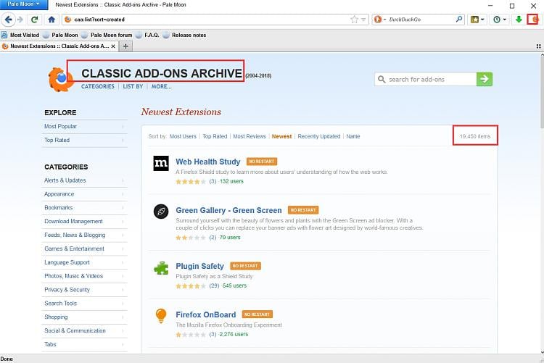This screenshot has height=363, width=544.
Task: Open the Pale Moon bookmark
Action: pos(61,35)
